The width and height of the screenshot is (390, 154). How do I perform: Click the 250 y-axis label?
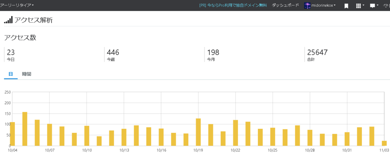(7, 92)
